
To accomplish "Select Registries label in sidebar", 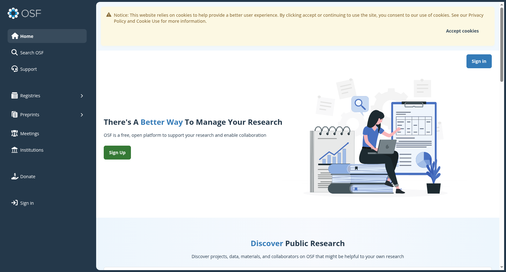I will pyautogui.click(x=30, y=96).
